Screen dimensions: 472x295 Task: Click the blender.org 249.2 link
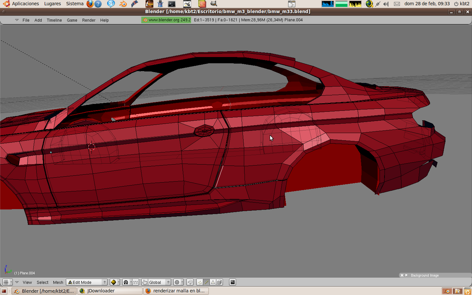coord(166,20)
